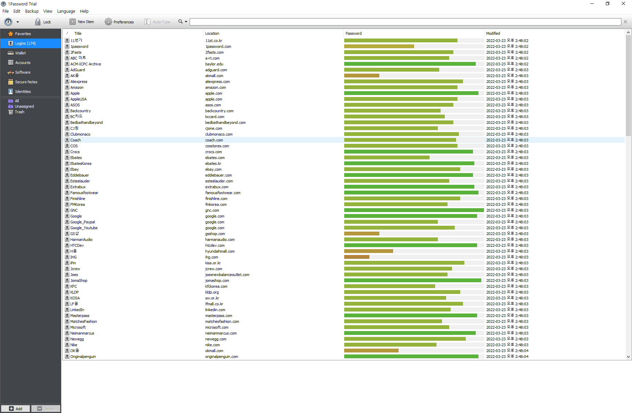Viewport: 632px width, 413px height.
Task: Click the Secure Notes notepad icon
Action: tap(11, 82)
